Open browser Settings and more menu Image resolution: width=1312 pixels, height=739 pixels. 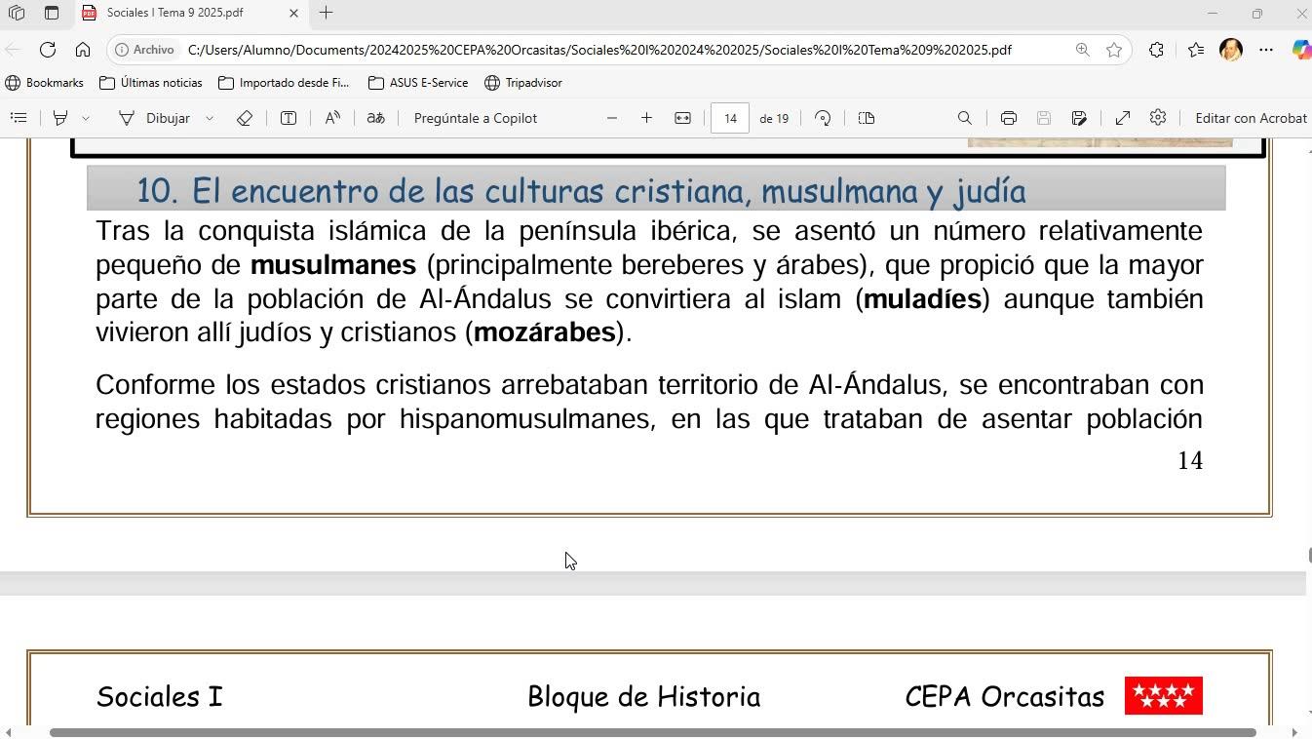point(1266,50)
